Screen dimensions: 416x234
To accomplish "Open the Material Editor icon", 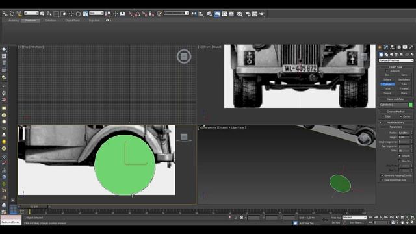I will pyautogui.click(x=240, y=14).
